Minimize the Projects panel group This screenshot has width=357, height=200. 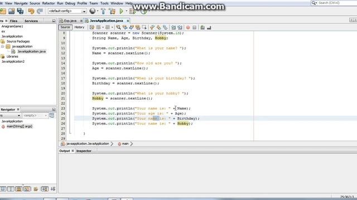[54, 21]
